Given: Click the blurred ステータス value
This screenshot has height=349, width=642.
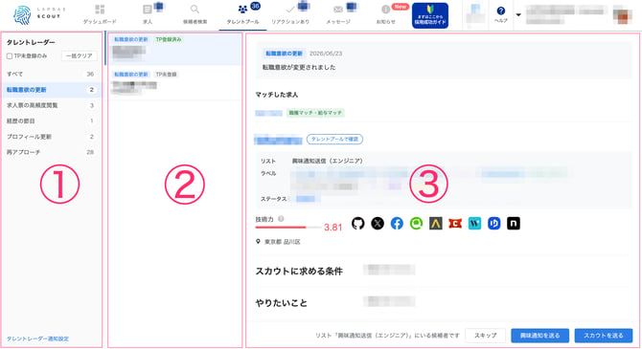Looking at the screenshot, I should click(306, 199).
